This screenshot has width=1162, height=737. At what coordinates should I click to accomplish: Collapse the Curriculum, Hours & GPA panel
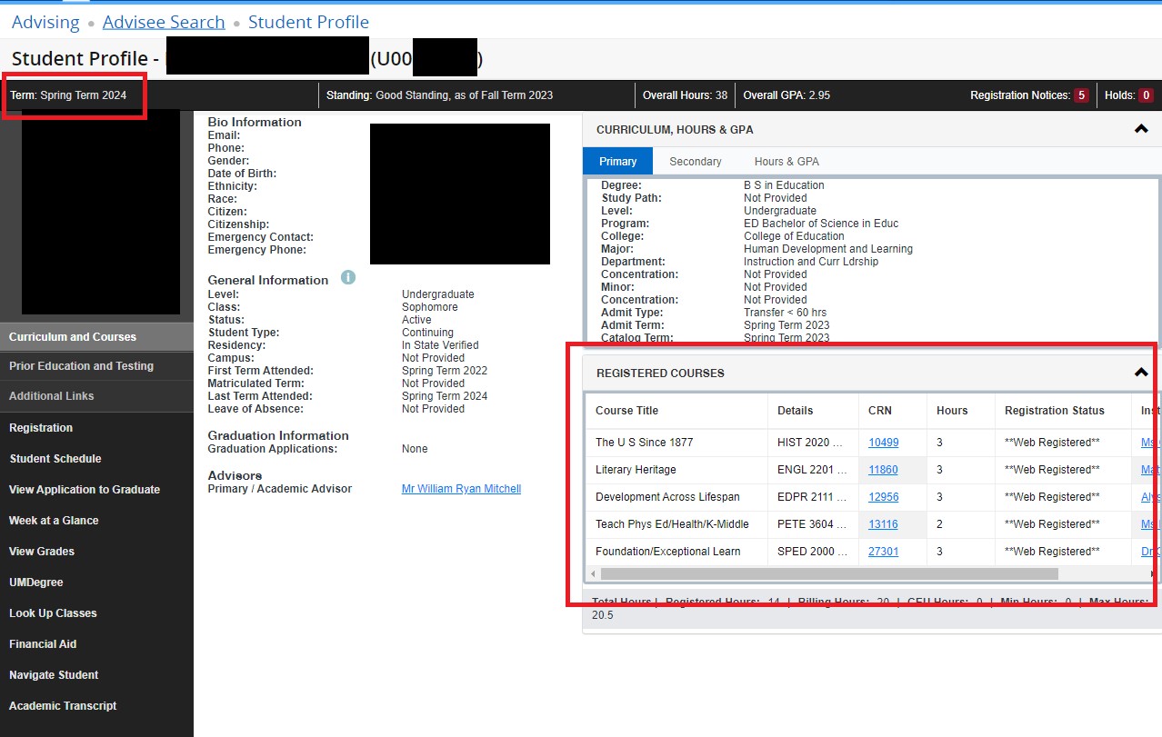[x=1139, y=128]
